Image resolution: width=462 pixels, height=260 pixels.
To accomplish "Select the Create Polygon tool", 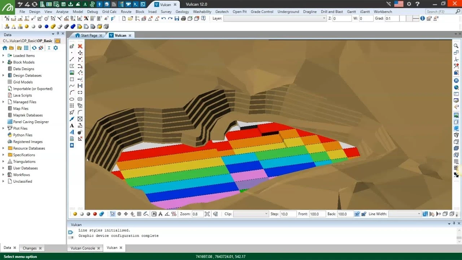I will point(72,66).
